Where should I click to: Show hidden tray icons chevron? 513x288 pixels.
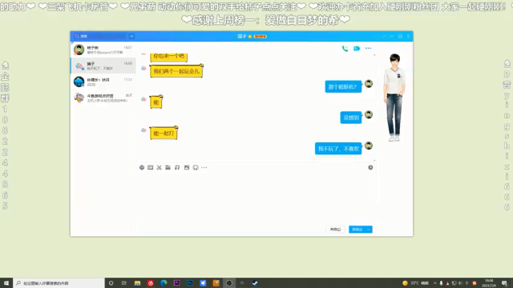[434, 283]
